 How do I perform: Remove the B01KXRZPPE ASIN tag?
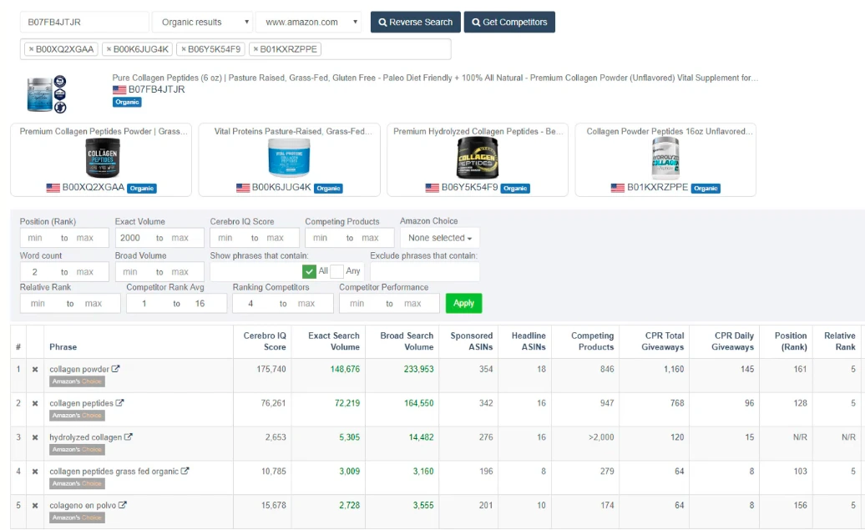coord(255,49)
